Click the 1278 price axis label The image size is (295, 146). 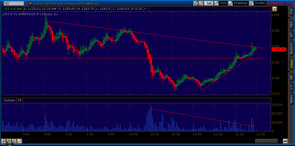275,94
